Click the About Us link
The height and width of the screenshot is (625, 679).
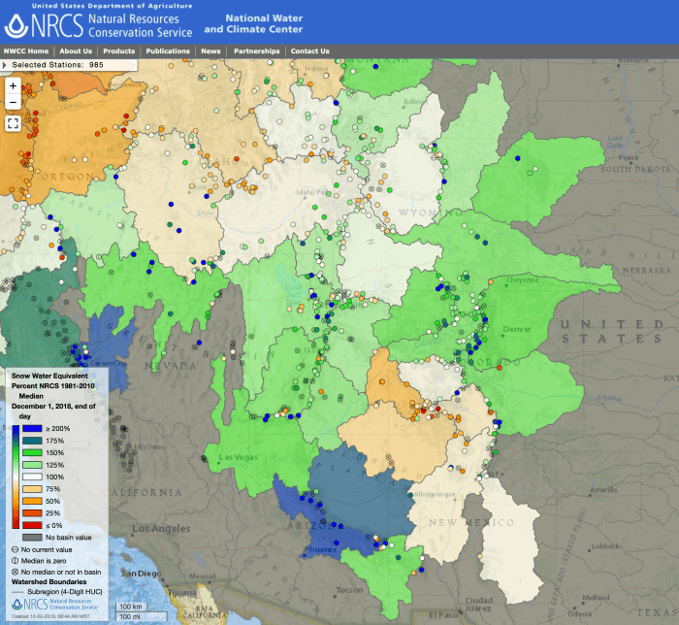76,51
